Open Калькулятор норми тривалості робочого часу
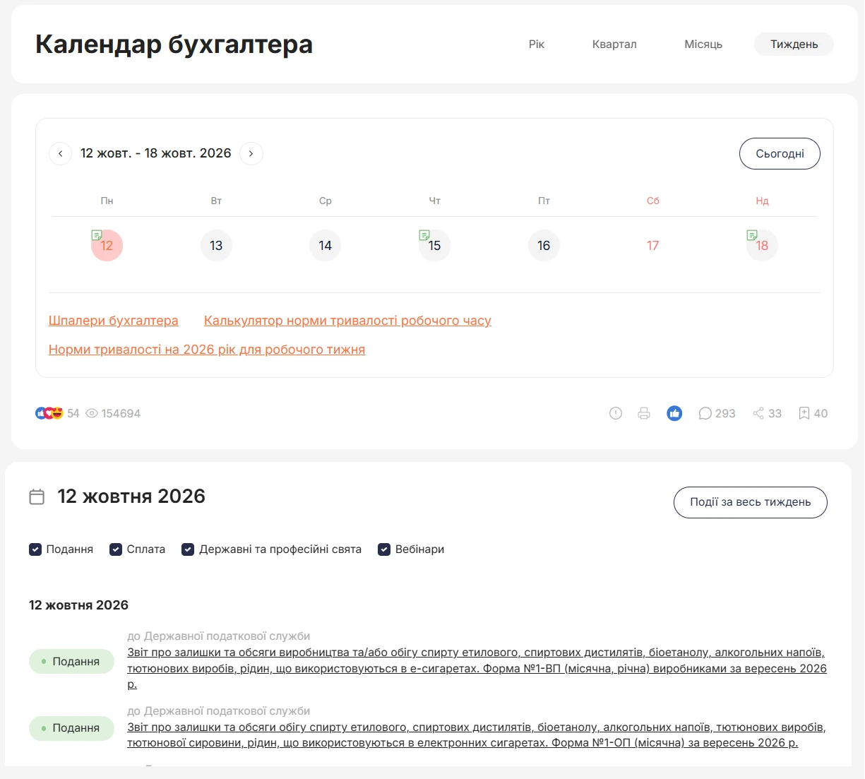 coord(347,321)
